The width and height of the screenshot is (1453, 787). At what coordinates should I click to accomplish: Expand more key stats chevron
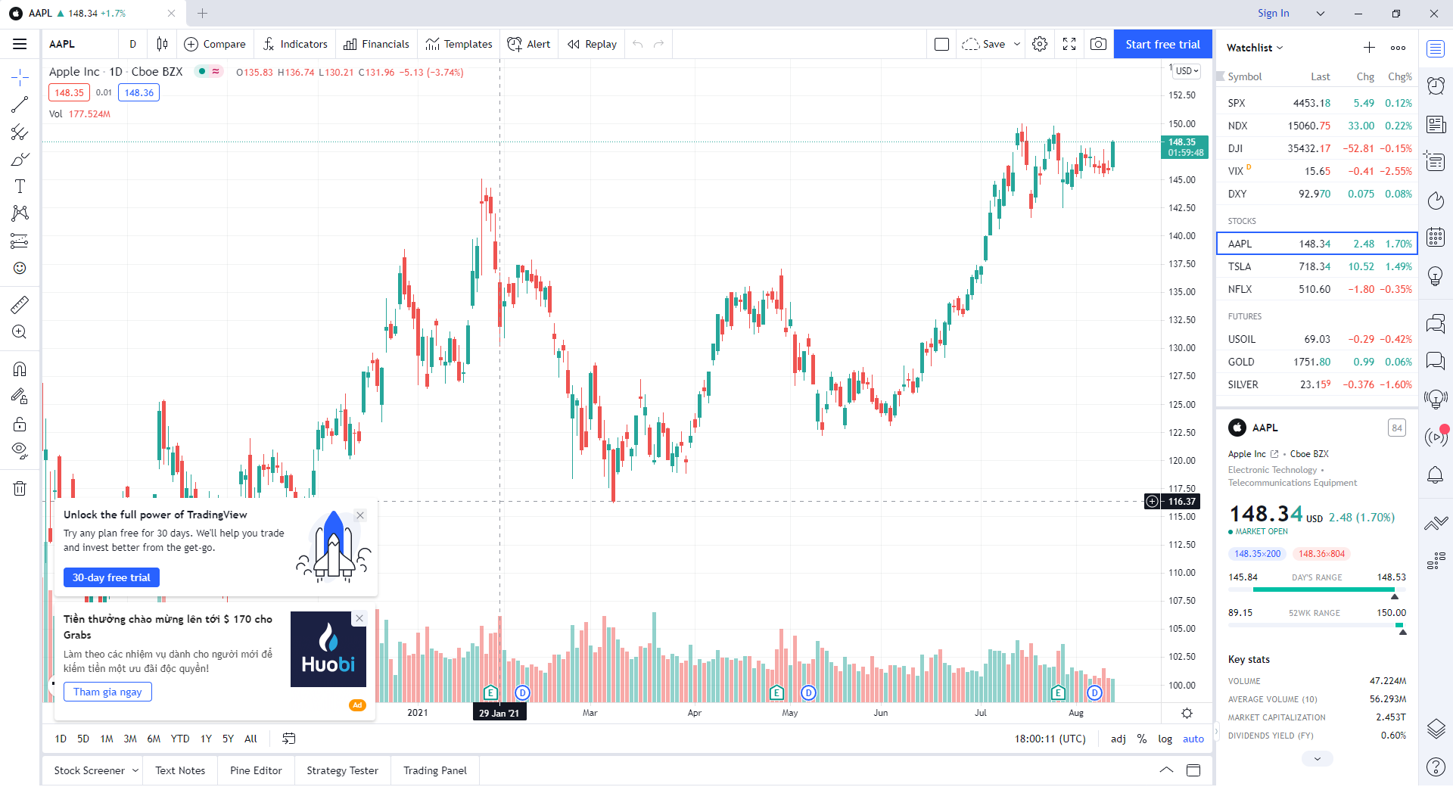[1318, 758]
